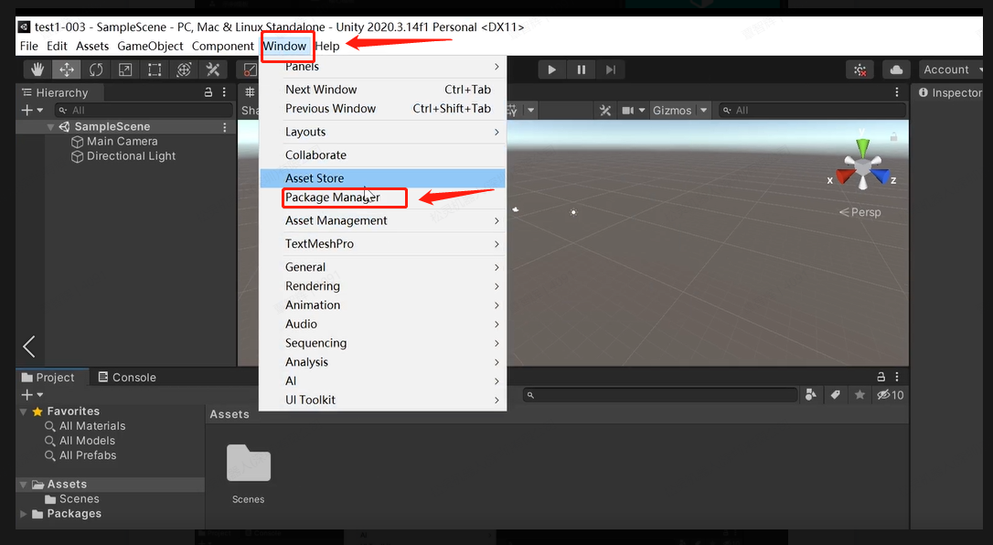The image size is (993, 545).
Task: Select the Rotate tool
Action: 96,69
